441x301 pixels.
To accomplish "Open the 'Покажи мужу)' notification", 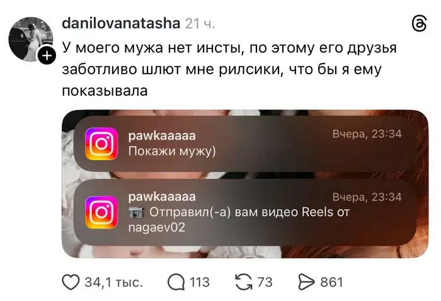I will (245, 144).
